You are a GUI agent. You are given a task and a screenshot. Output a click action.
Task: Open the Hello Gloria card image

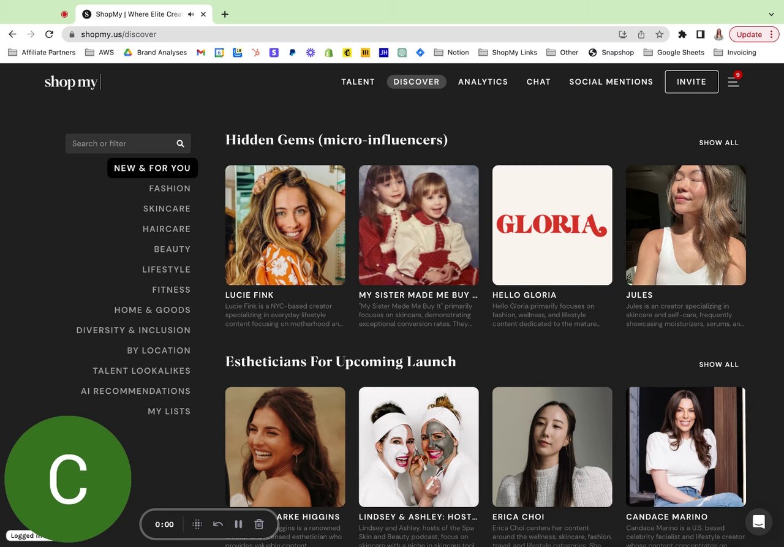click(x=552, y=225)
